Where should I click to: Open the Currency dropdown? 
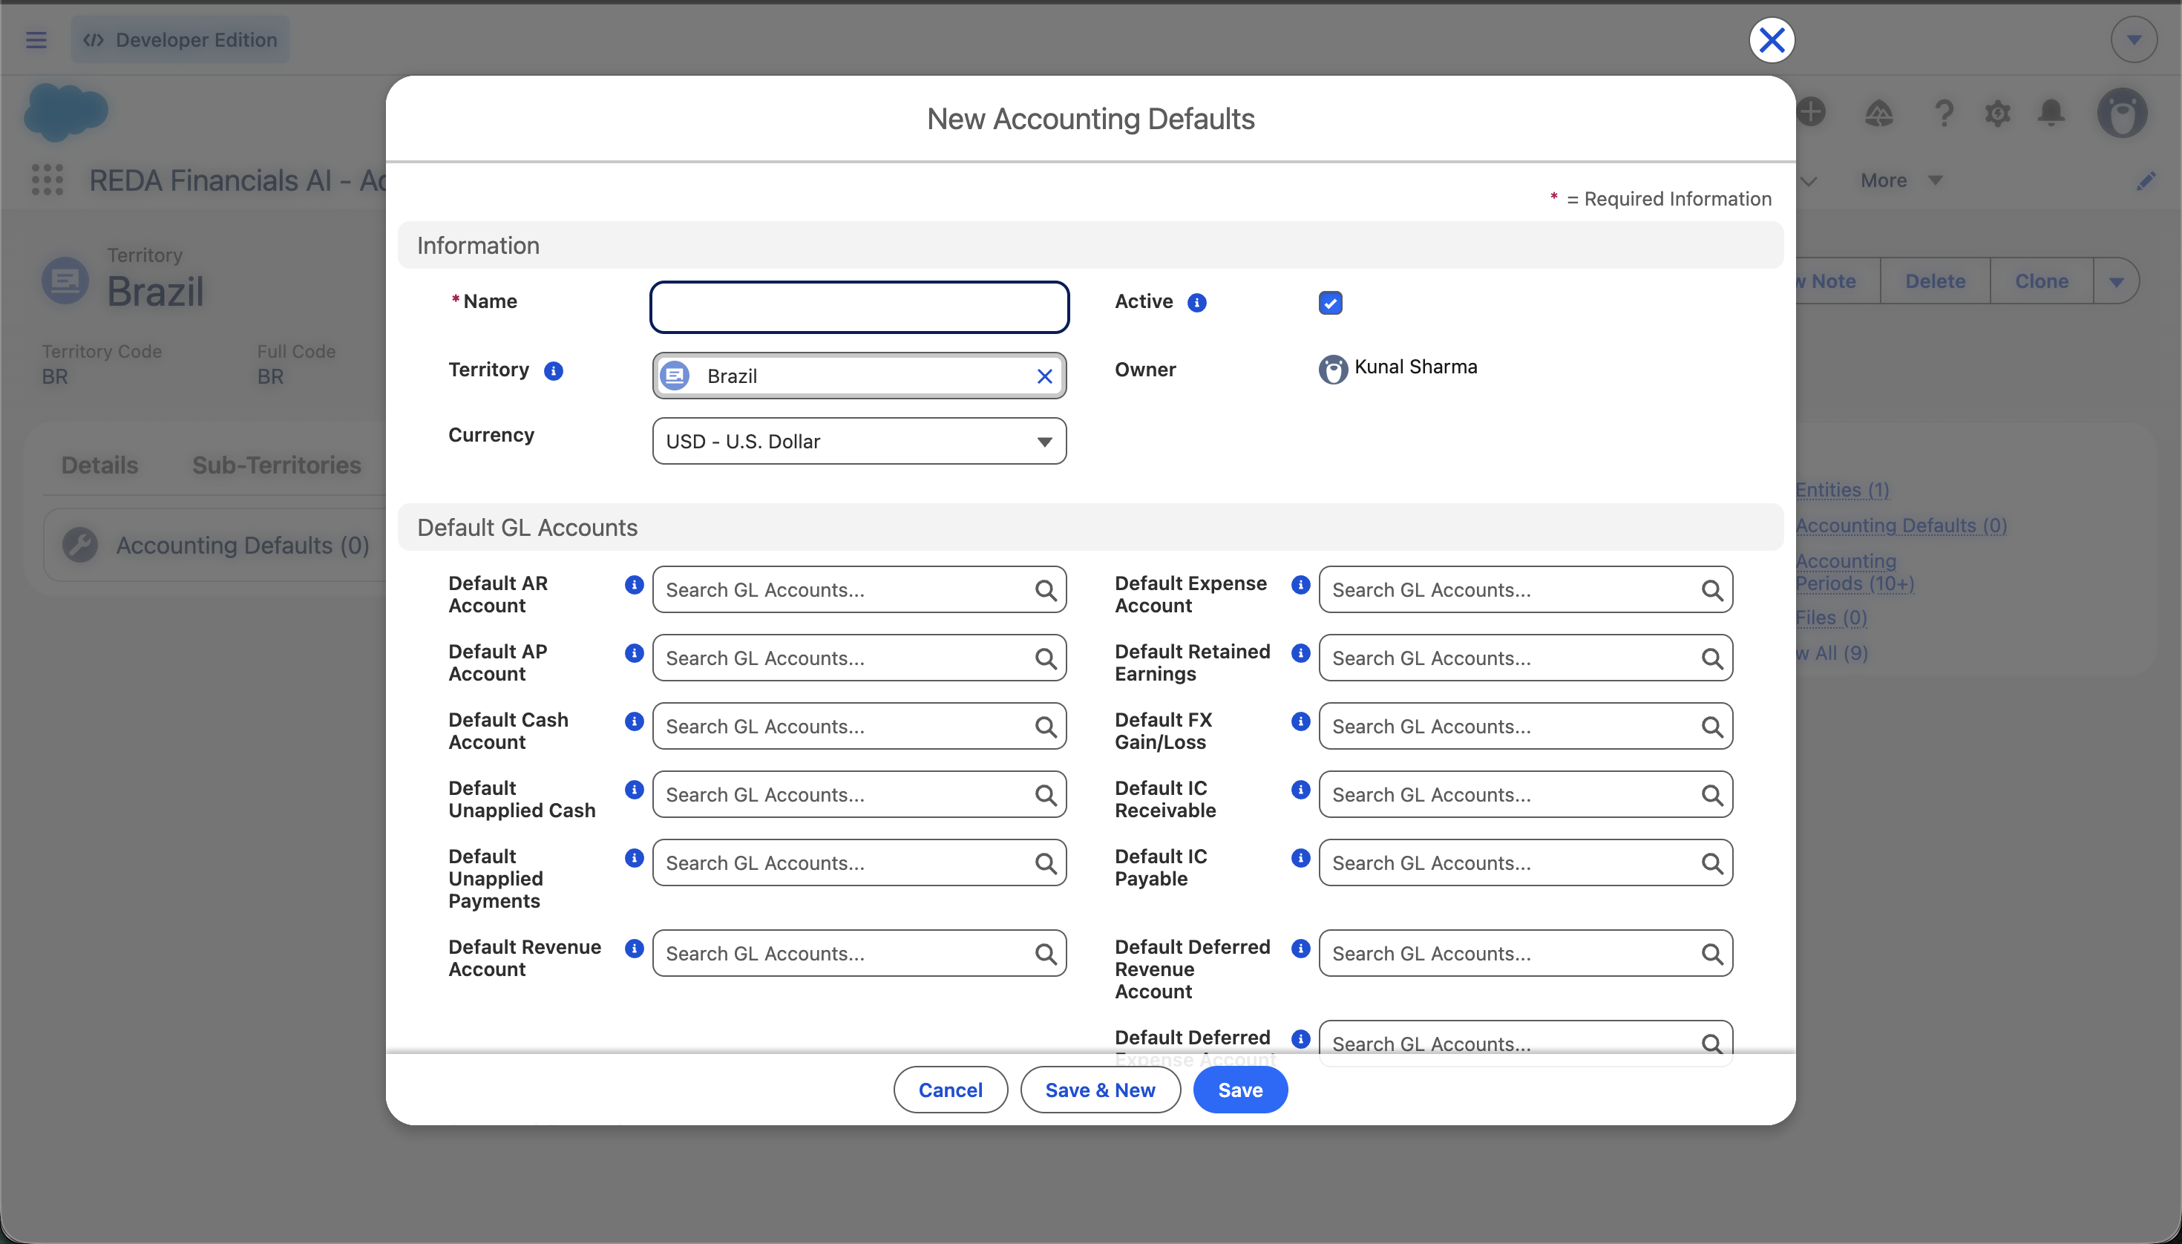pyautogui.click(x=859, y=441)
